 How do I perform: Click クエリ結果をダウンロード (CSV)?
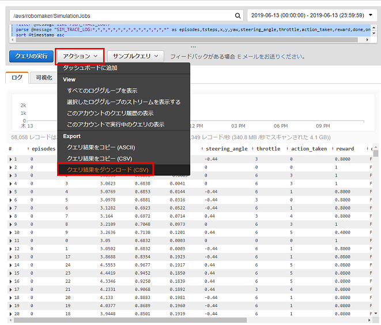(107, 170)
